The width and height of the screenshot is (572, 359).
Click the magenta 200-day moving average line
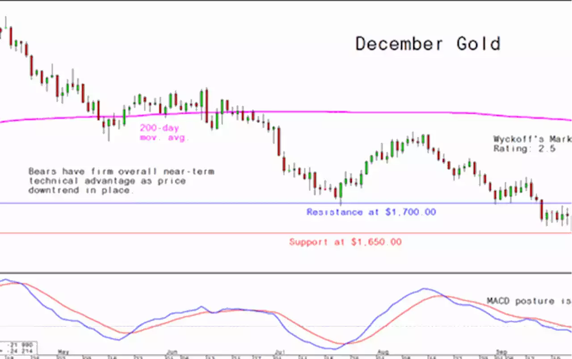pyautogui.click(x=286, y=111)
